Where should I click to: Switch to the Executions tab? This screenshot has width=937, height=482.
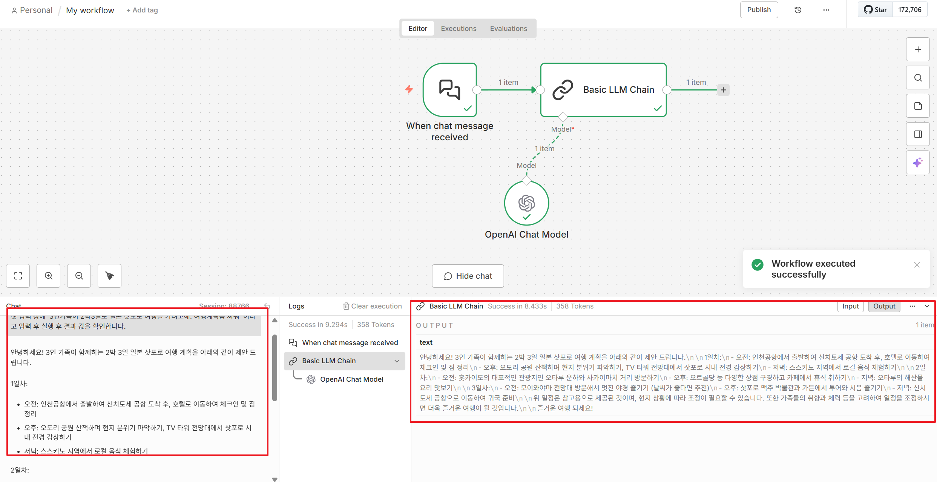(x=459, y=29)
